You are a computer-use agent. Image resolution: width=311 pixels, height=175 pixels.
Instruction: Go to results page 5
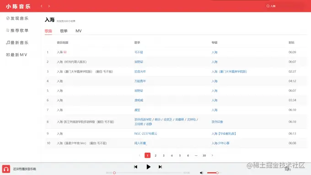tap(180, 155)
